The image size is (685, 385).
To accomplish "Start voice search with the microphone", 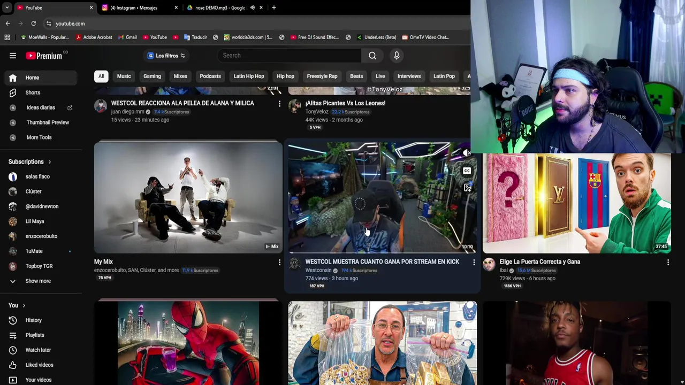I will coord(397,56).
